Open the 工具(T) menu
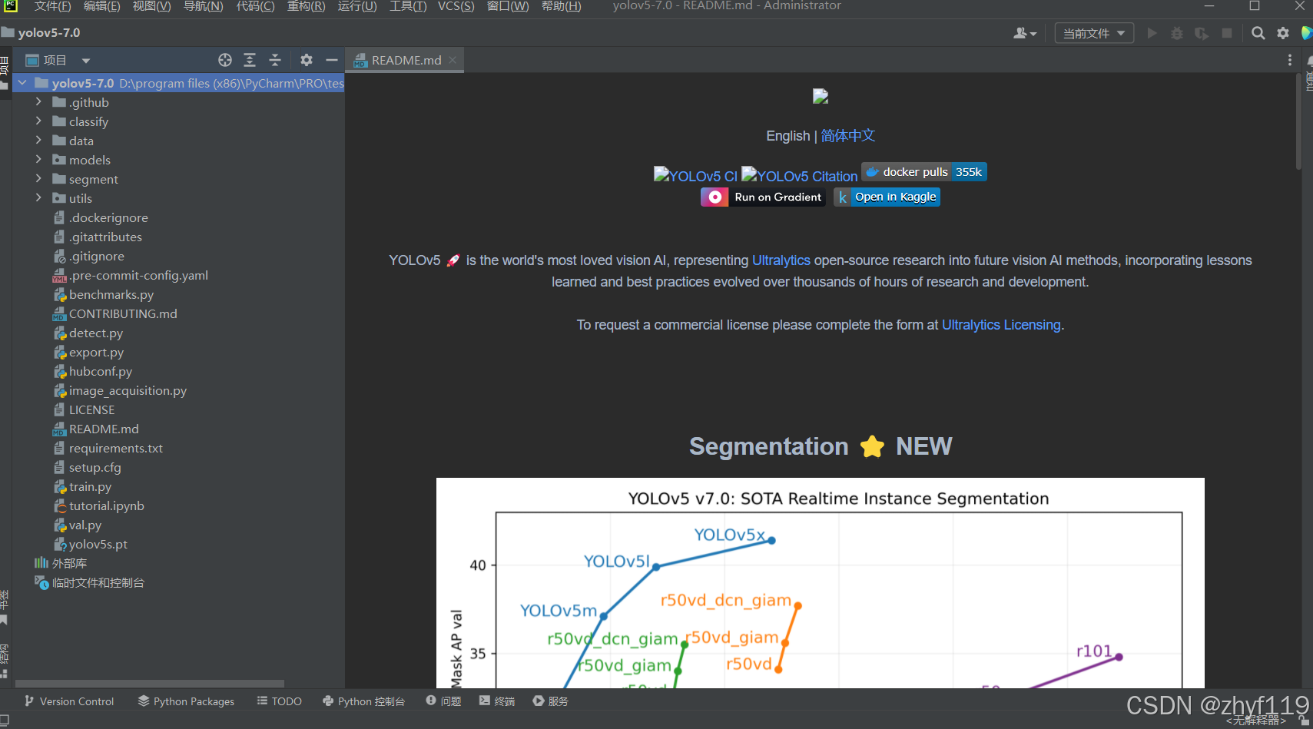 click(x=407, y=6)
